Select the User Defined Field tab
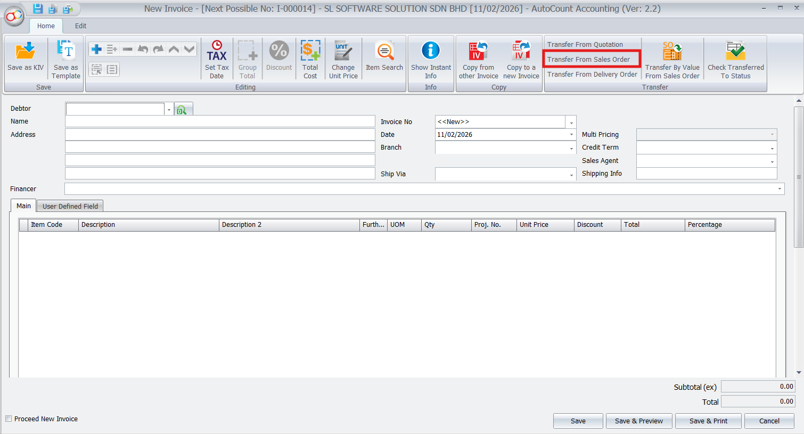This screenshot has width=804, height=434. pos(70,207)
